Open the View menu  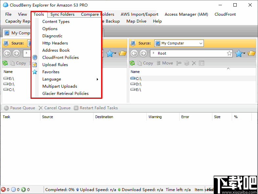coord(22,14)
